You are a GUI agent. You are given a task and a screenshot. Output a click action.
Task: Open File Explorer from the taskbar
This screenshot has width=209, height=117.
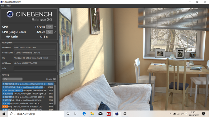click(x=92, y=114)
